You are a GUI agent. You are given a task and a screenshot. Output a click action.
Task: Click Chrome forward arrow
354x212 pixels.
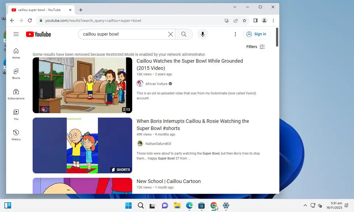(x=21, y=20)
